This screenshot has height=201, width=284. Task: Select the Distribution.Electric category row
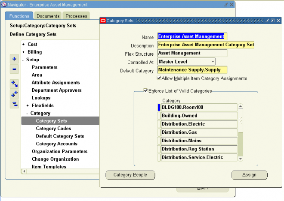pos(199,124)
